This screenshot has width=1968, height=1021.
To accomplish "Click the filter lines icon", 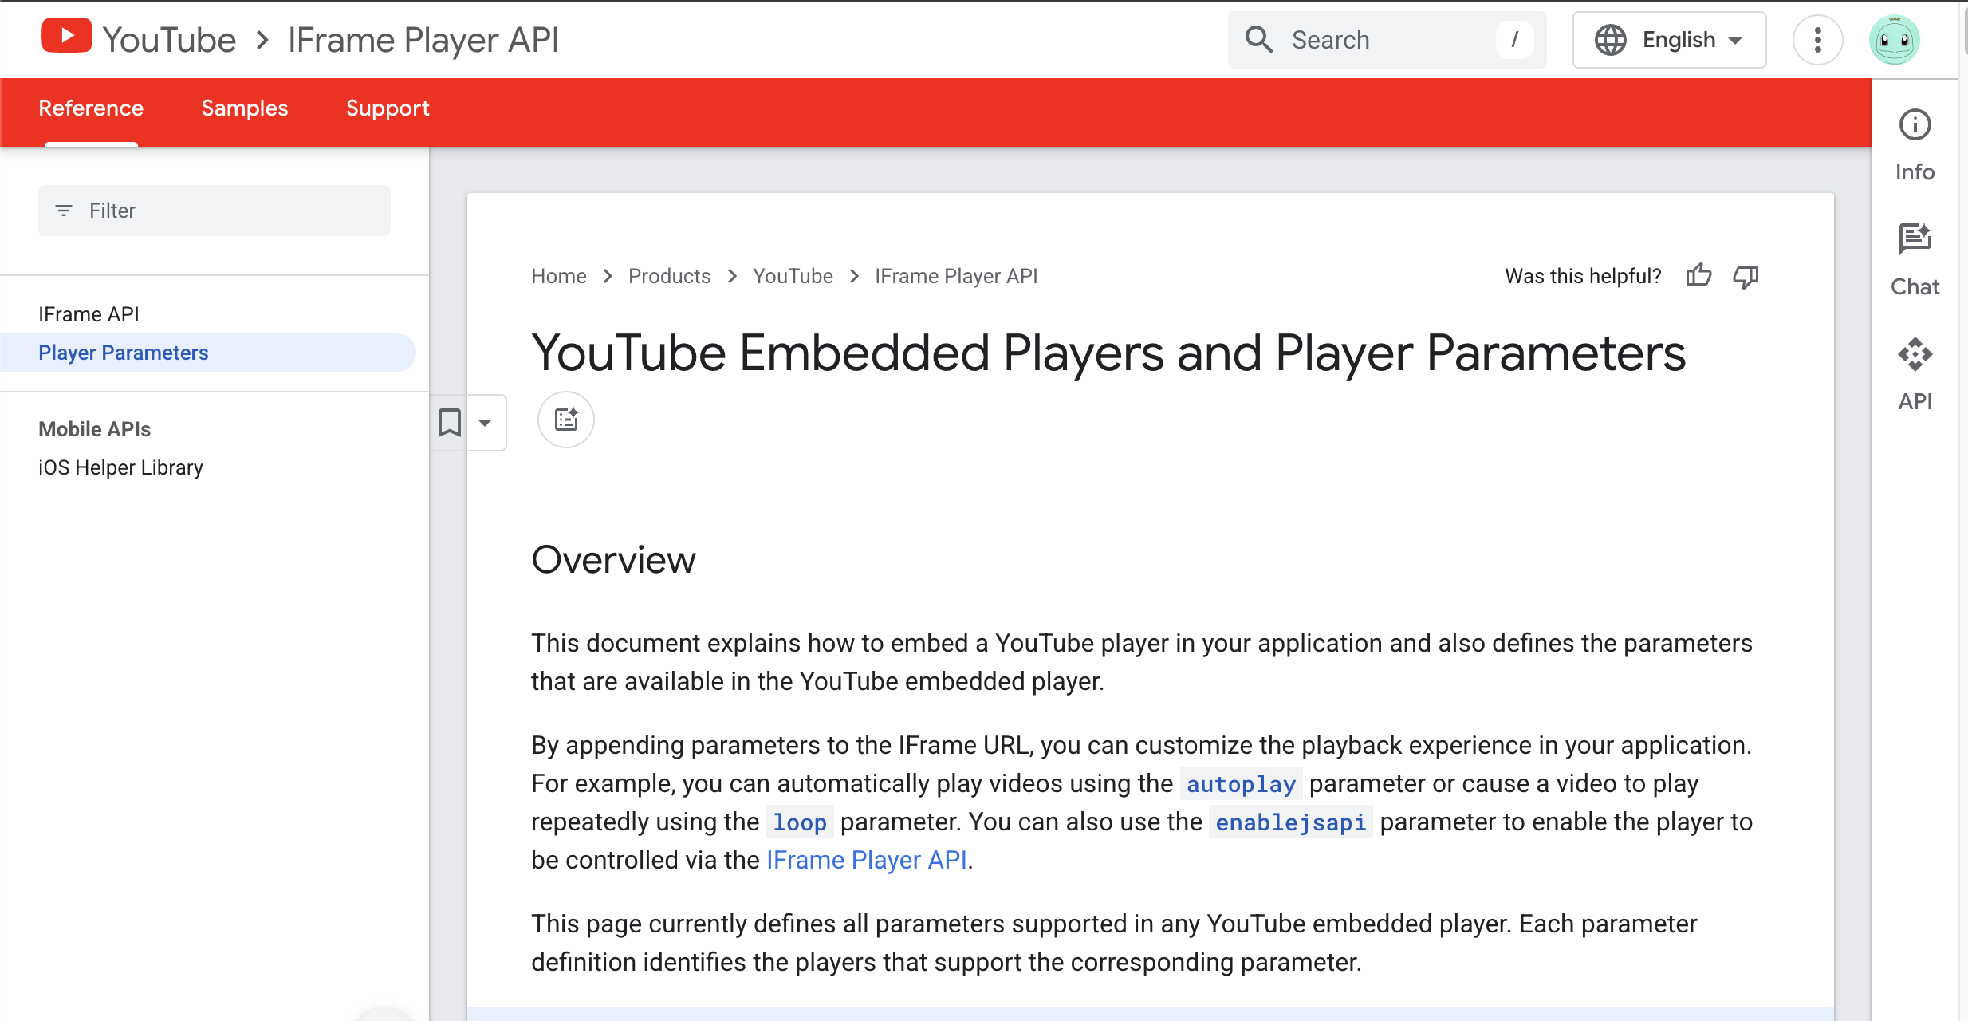I will 64,211.
